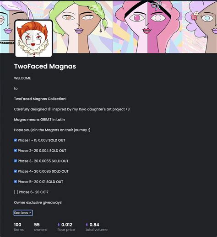Screen dimensions: 217x237
Task: Click the 55 owners stat
Action: click(x=40, y=227)
